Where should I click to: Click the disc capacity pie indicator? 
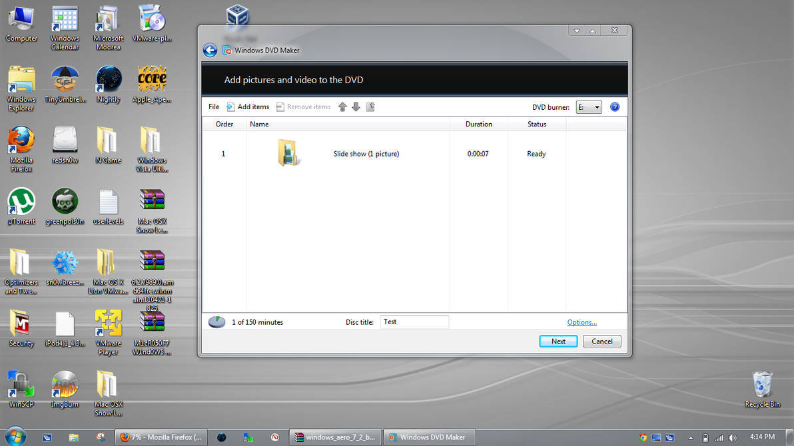coord(216,322)
